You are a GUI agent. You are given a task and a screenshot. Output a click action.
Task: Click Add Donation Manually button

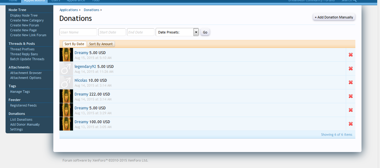(334, 17)
